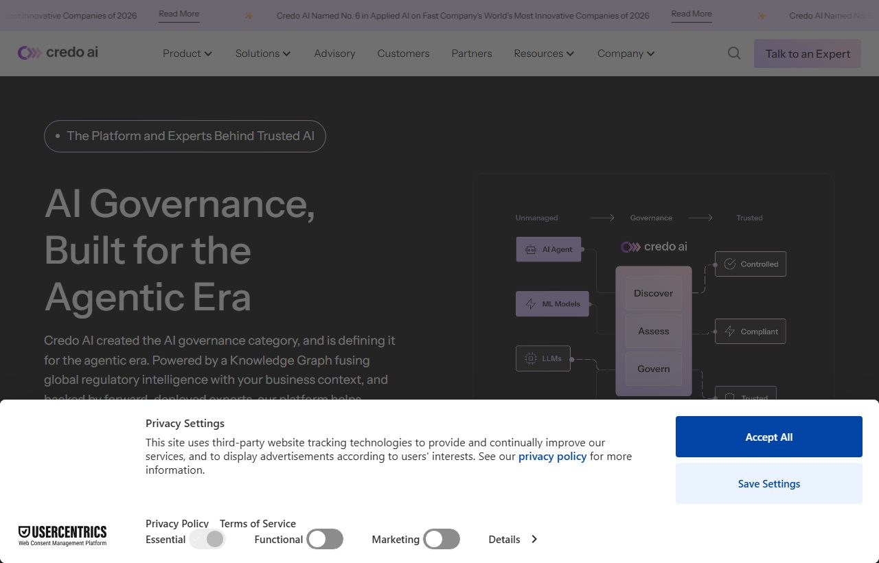Click the Usercentrics logo in the consent banner

[62, 536]
